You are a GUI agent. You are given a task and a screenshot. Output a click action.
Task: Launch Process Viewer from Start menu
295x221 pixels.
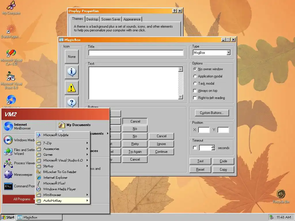(19, 163)
